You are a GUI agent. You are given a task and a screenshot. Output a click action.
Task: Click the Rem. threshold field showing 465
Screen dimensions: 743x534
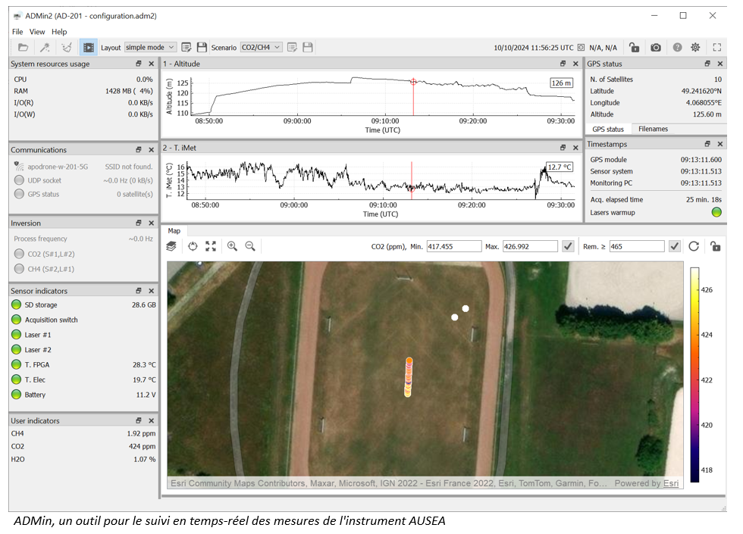(x=636, y=246)
